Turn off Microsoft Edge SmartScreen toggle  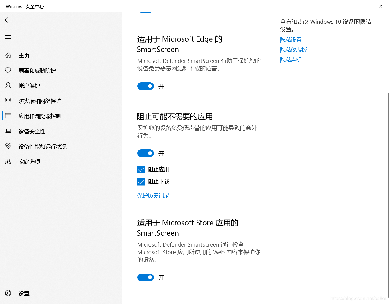145,86
